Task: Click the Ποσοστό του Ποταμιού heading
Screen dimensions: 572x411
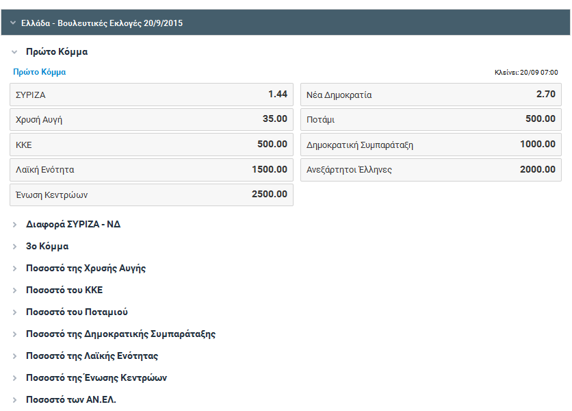Action: [x=77, y=312]
